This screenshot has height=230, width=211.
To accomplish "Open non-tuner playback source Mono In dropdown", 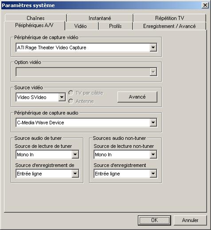I will click(153, 155).
